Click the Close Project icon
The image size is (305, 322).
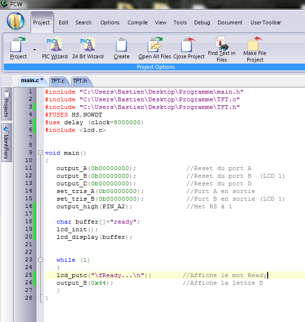tap(189, 48)
